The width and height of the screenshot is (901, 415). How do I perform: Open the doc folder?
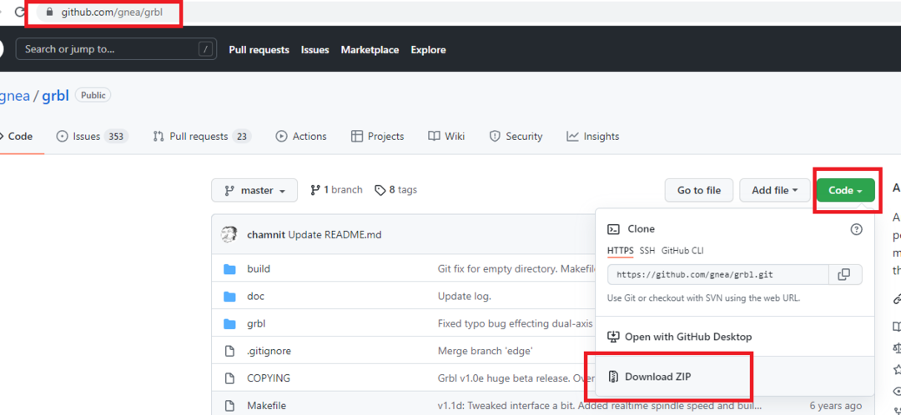(x=255, y=297)
